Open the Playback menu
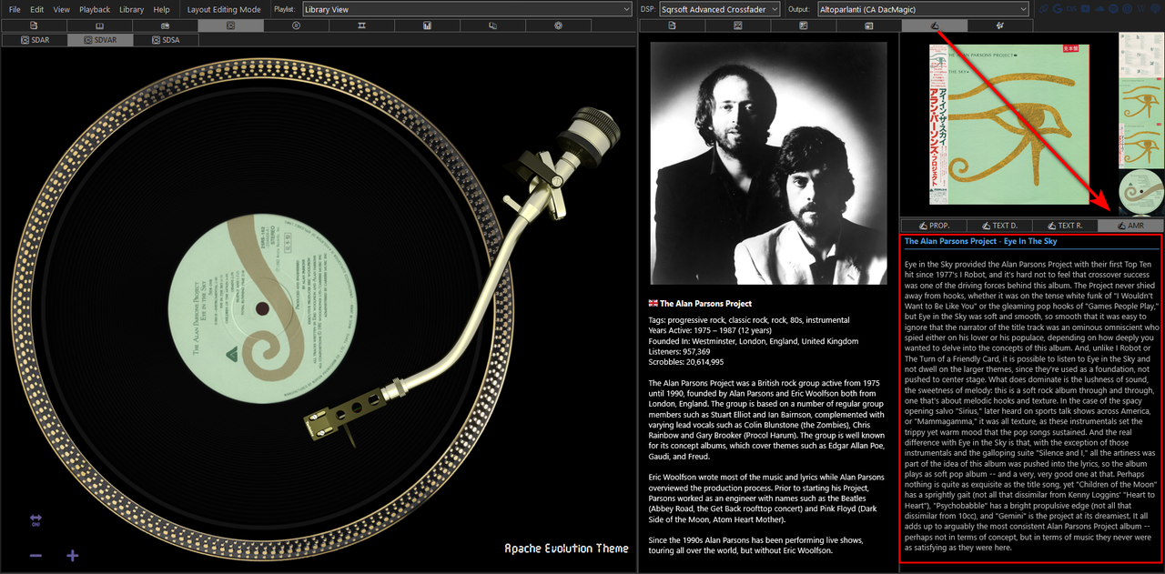 (x=95, y=9)
